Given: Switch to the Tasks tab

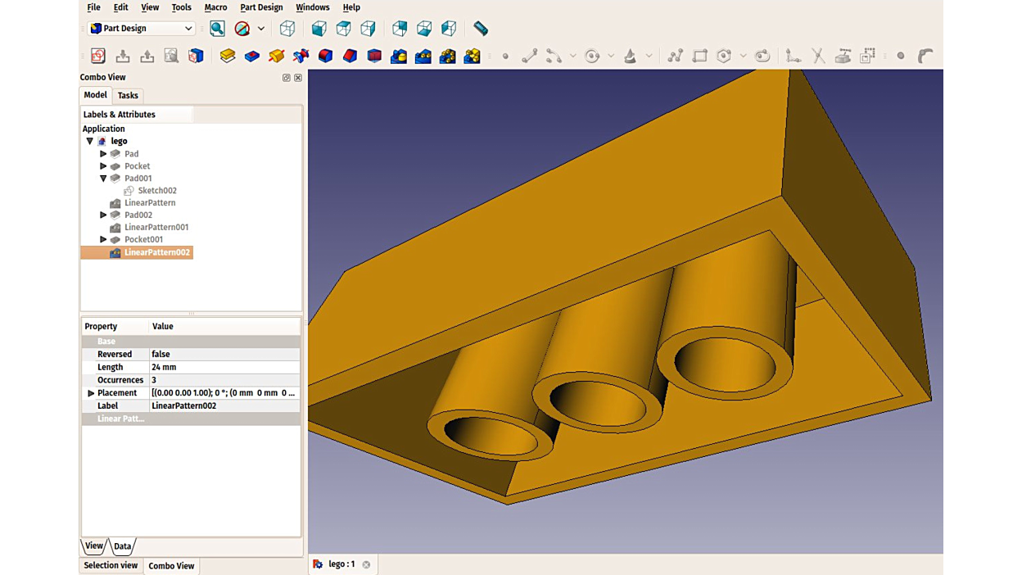Looking at the screenshot, I should pyautogui.click(x=128, y=96).
